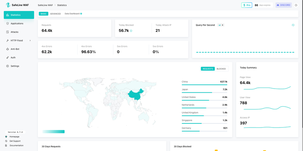
Task: Select the BLOCKED map toggle
Action: click(221, 69)
